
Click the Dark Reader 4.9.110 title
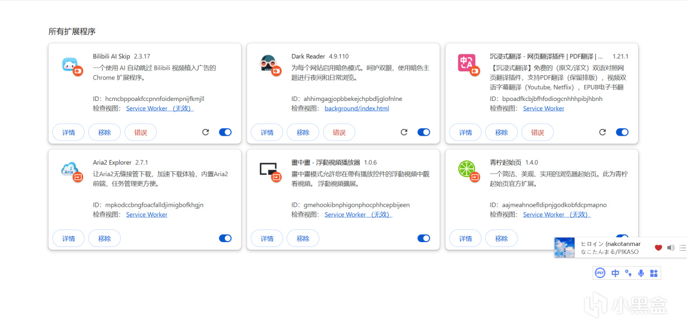coord(320,56)
